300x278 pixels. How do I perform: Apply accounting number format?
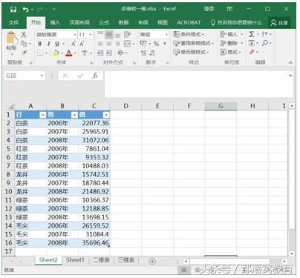tap(143, 44)
